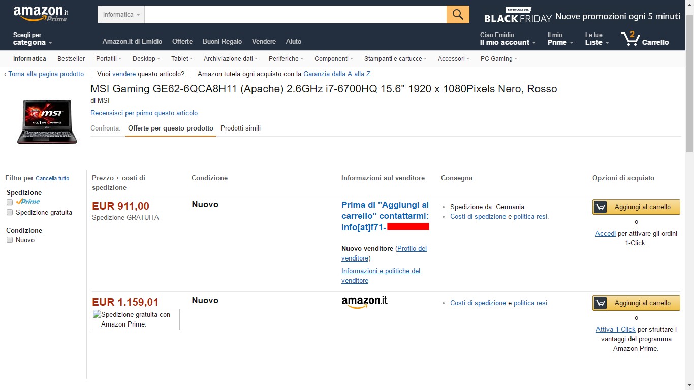Follow the Torna alla pagina prodotto link
This screenshot has height=390, width=694.
[46, 74]
